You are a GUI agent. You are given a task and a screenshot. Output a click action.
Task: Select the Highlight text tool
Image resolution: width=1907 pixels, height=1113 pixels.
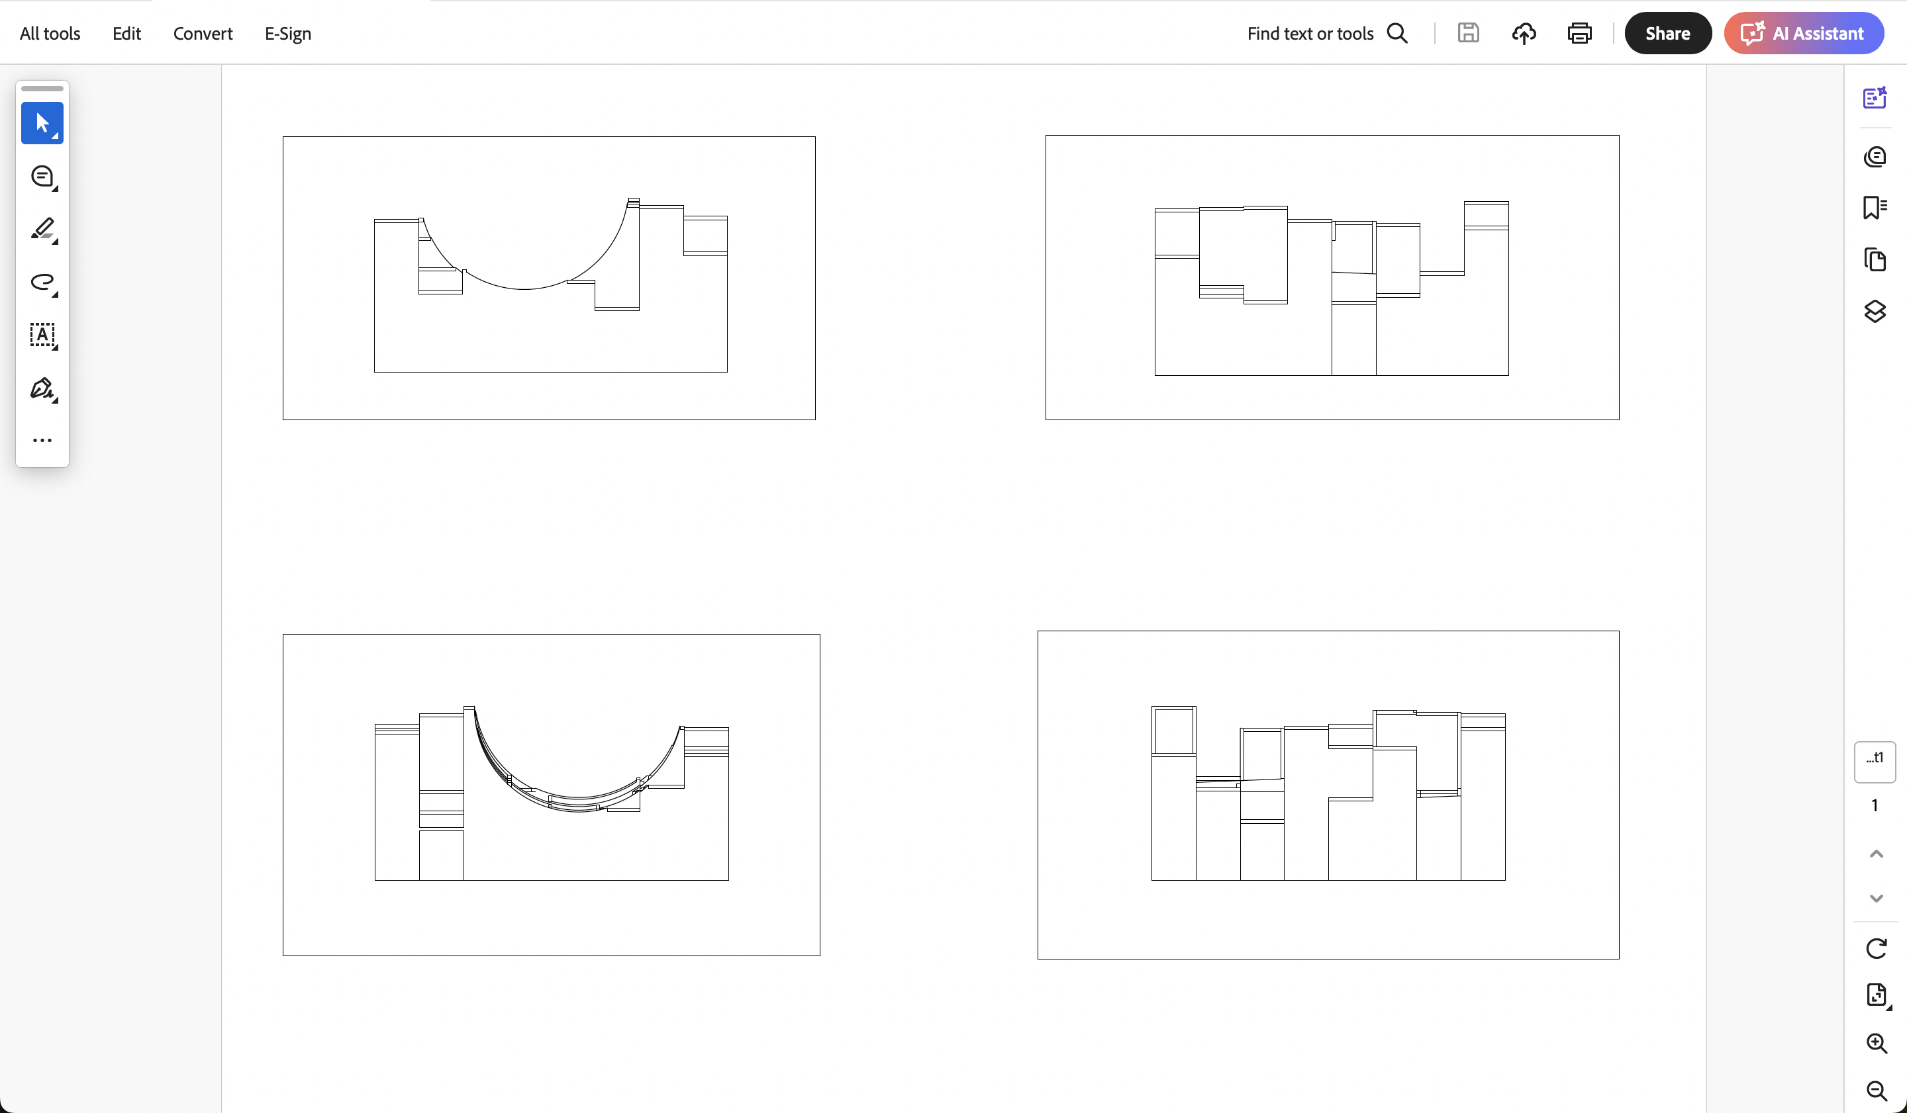coord(42,229)
